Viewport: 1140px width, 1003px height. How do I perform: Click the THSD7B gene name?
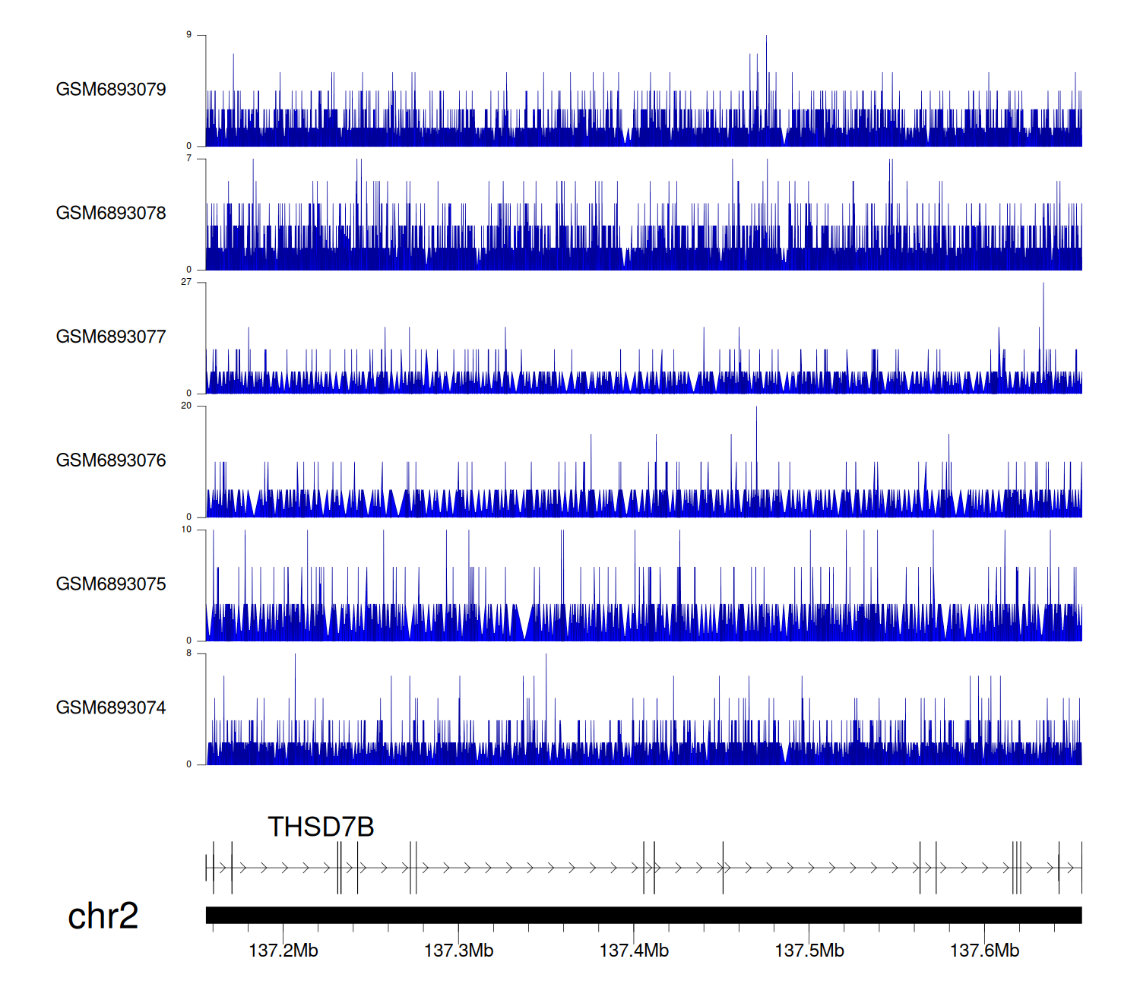(321, 827)
